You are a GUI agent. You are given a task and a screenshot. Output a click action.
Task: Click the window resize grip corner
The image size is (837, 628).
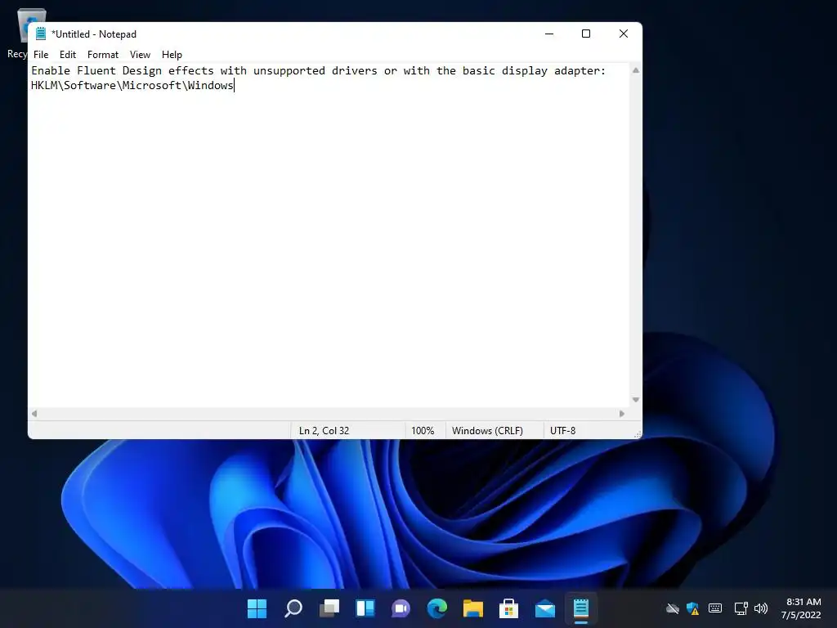pos(638,435)
